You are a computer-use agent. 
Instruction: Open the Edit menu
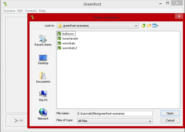point(20,11)
